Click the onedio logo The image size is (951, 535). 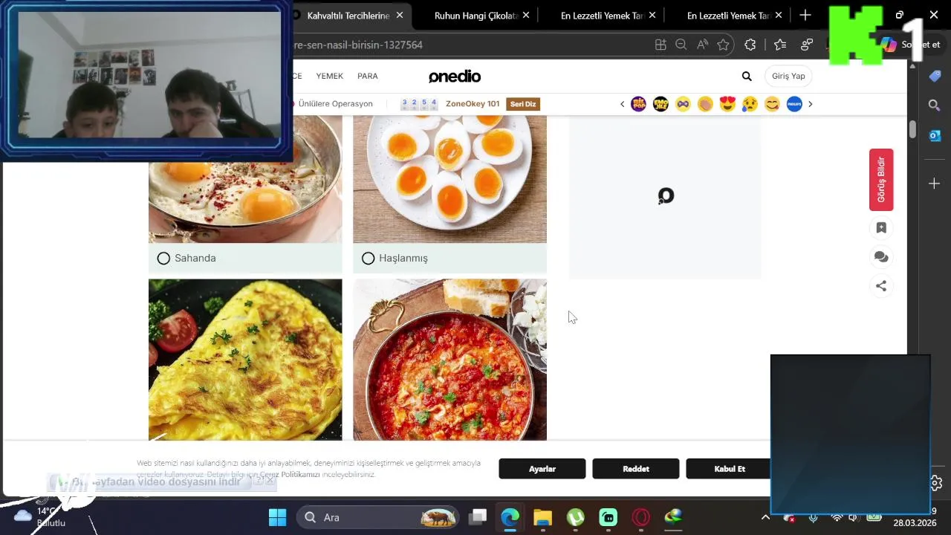tap(455, 76)
